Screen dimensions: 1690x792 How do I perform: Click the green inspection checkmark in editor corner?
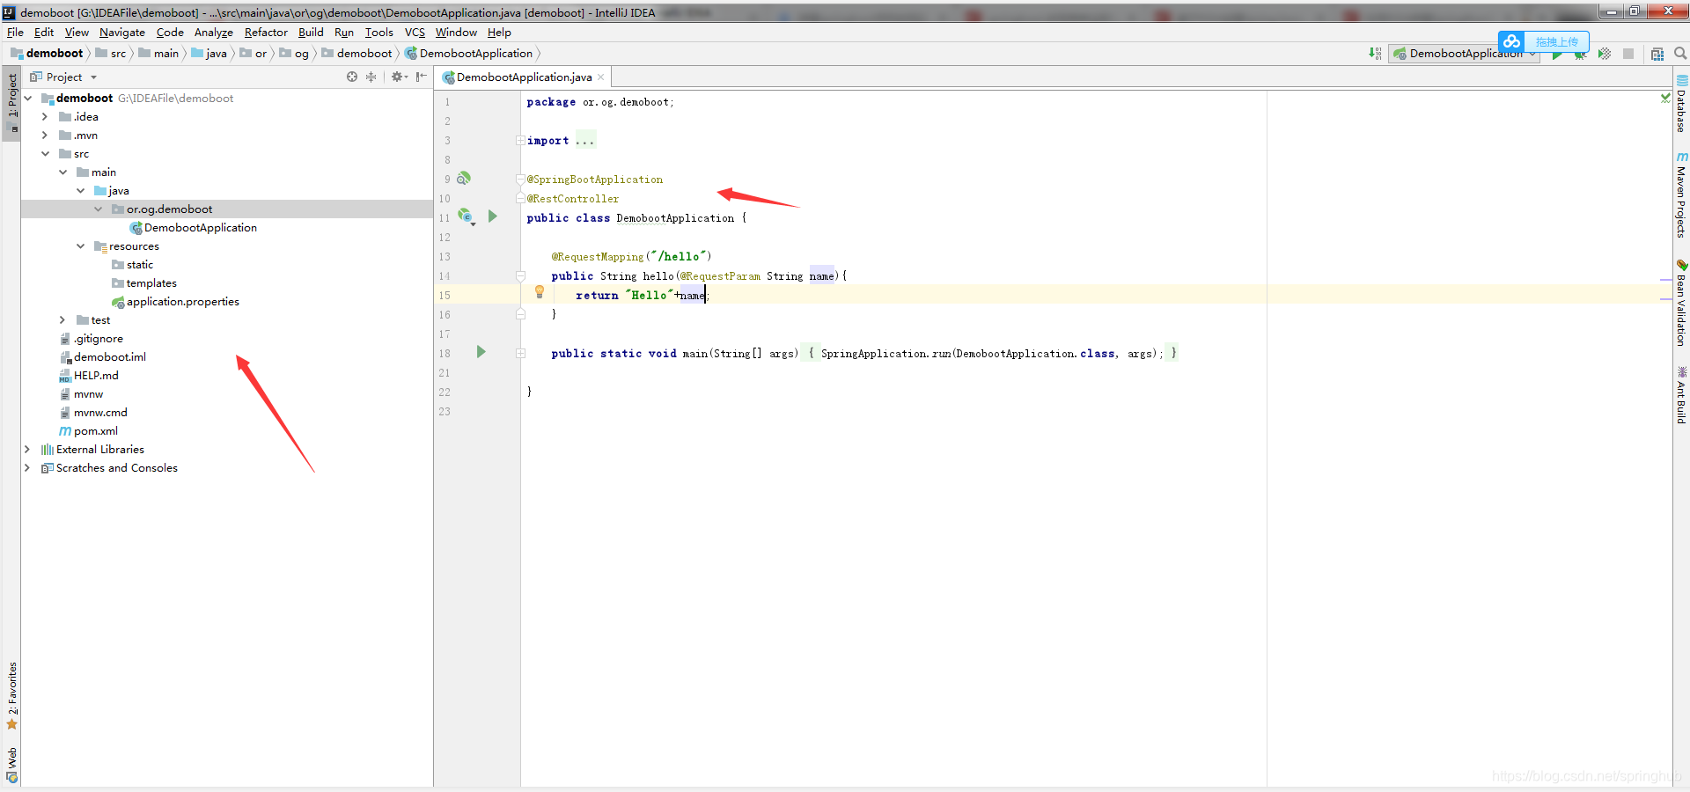1665,98
